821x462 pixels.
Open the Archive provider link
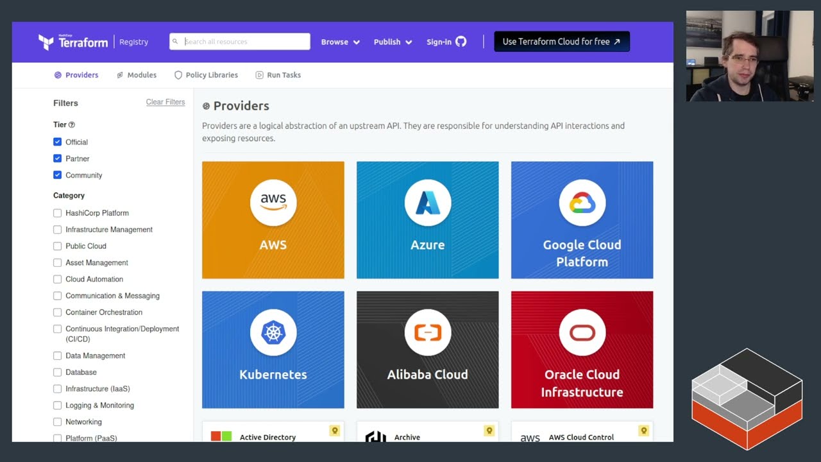(x=407, y=437)
